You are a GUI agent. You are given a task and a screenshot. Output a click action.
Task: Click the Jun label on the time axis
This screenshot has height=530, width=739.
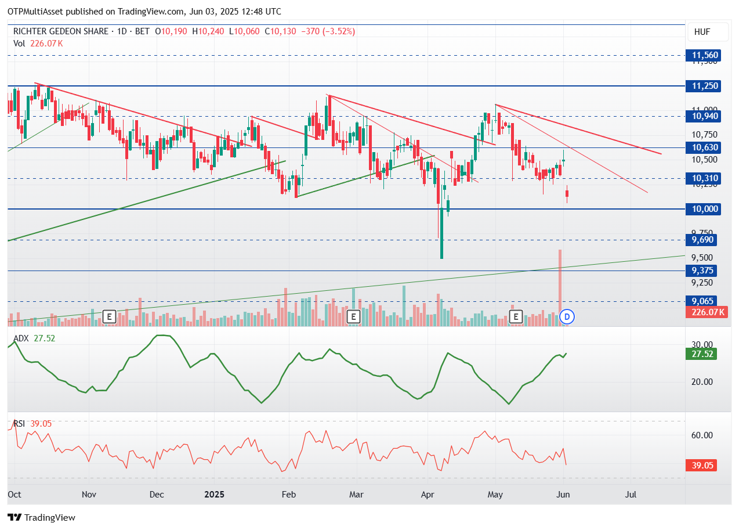[564, 495]
